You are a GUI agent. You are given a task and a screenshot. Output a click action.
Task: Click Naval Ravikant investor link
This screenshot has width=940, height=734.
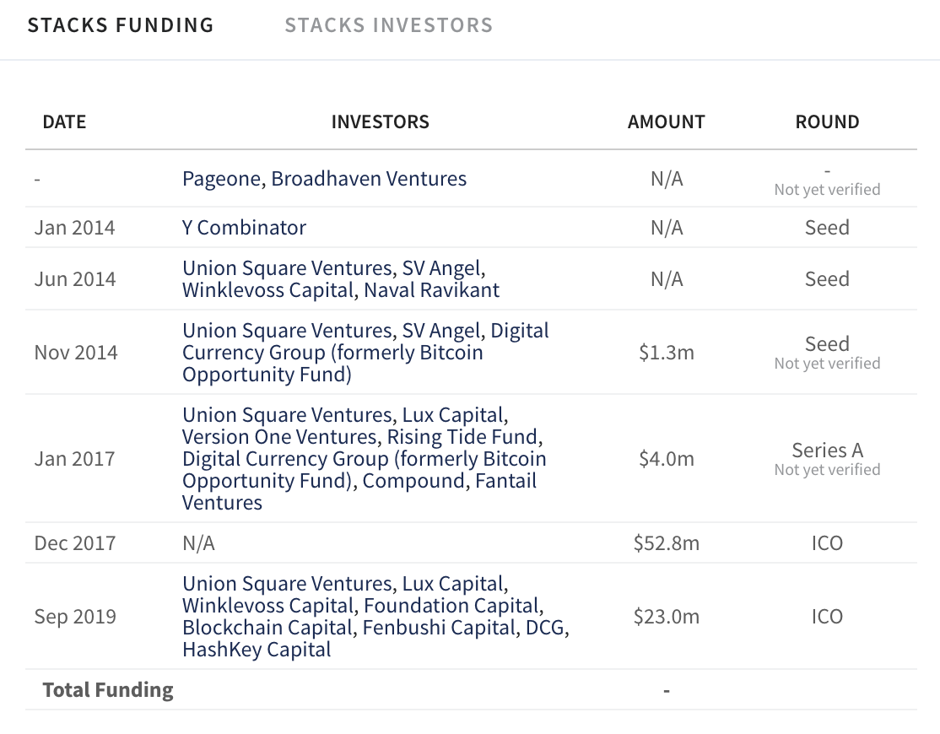(432, 290)
